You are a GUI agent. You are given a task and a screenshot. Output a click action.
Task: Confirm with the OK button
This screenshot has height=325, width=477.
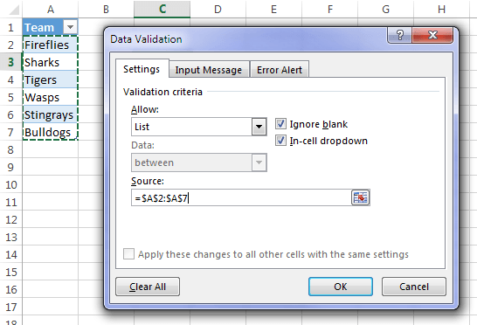tap(341, 287)
